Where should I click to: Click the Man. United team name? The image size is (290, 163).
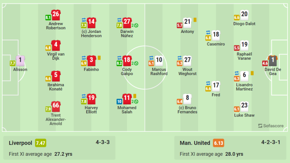point(195,143)
